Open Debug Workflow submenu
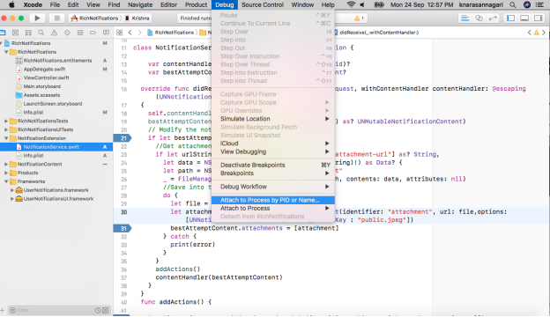Image resolution: width=550 pixels, height=317 pixels. (x=273, y=187)
